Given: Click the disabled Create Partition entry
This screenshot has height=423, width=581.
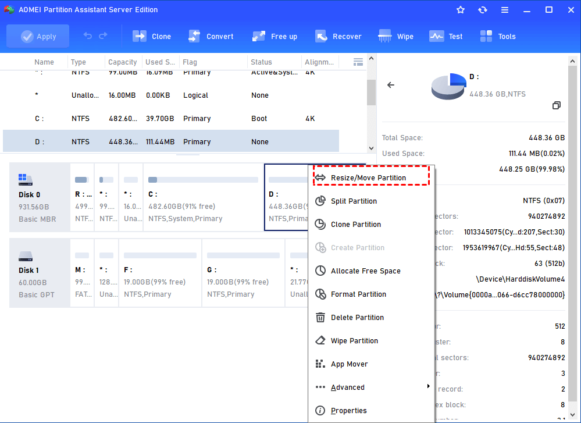Looking at the screenshot, I should (x=371, y=248).
